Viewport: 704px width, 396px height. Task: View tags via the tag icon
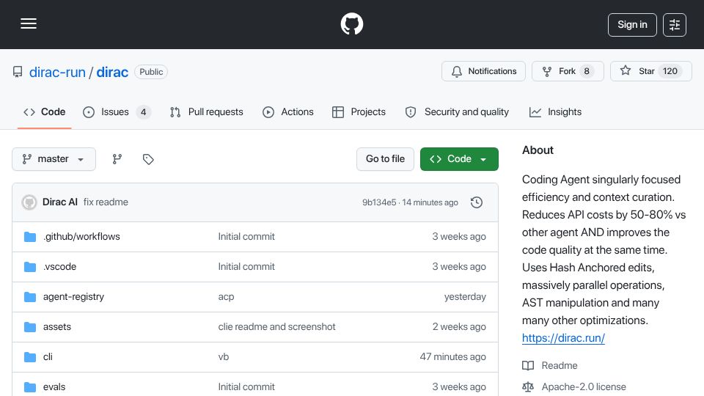148,159
